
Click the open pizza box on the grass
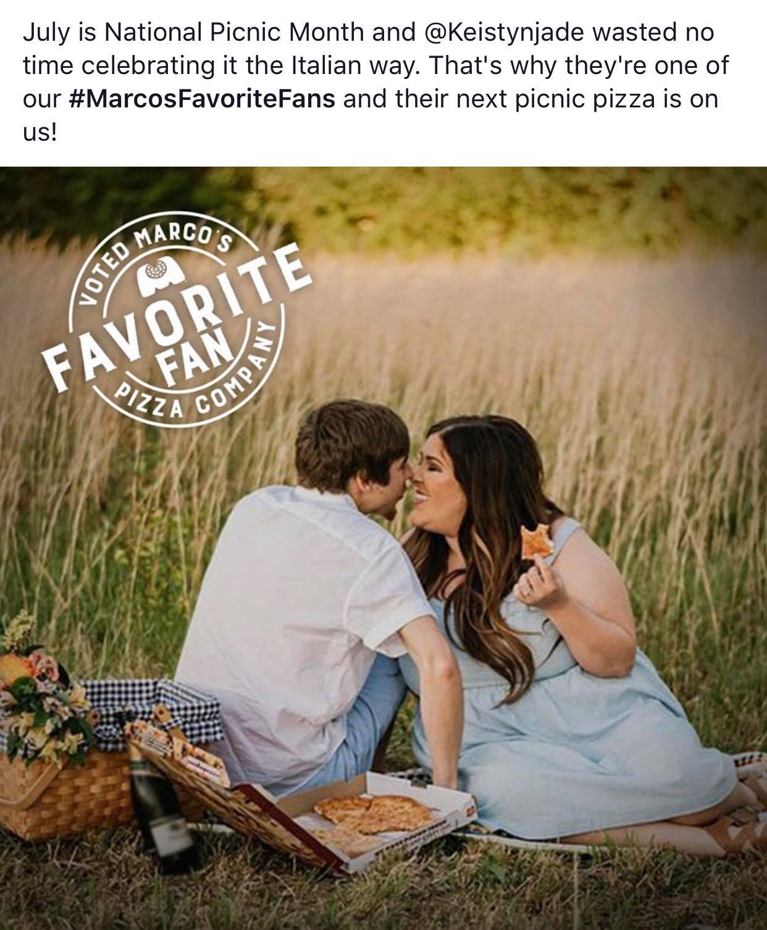[371, 815]
